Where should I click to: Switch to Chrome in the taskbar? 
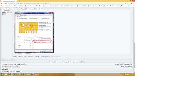pyautogui.click(x=10, y=75)
